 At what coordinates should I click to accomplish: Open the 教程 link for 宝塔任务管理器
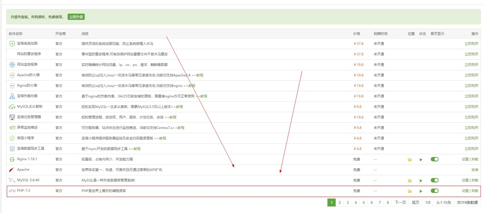[x=171, y=117]
